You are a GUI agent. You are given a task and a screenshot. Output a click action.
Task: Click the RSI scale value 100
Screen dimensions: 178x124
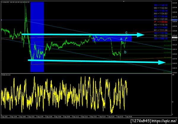pos(173,75)
